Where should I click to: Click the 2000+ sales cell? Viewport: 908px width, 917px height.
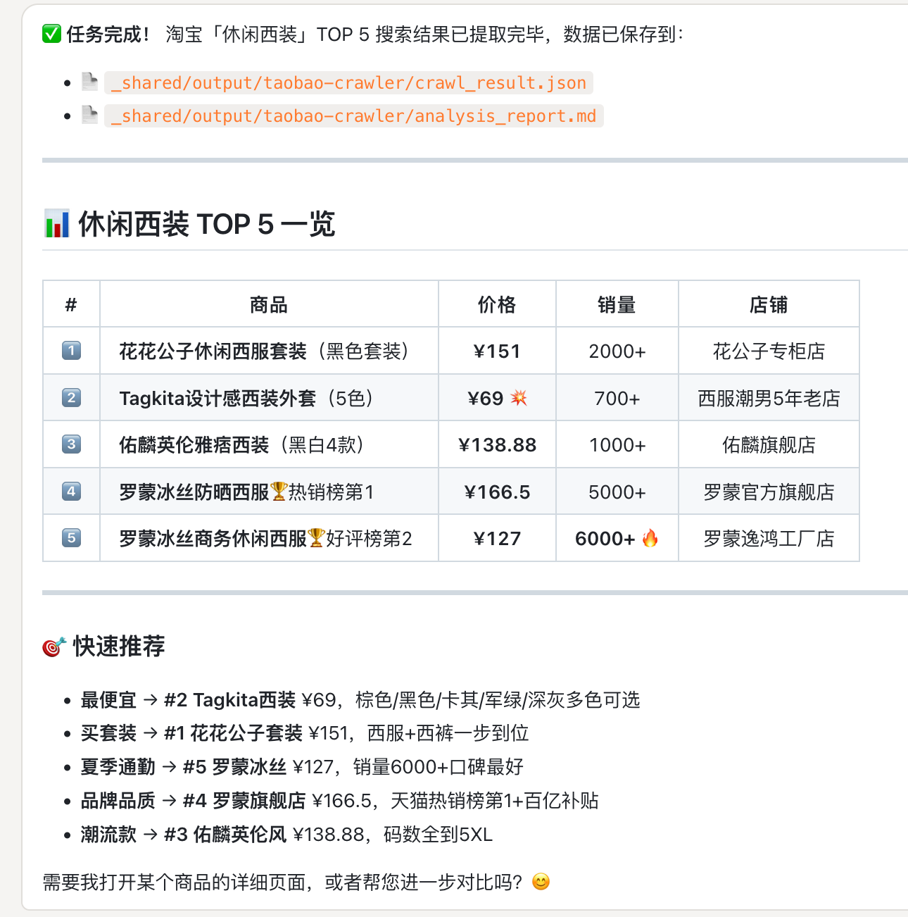pos(617,351)
